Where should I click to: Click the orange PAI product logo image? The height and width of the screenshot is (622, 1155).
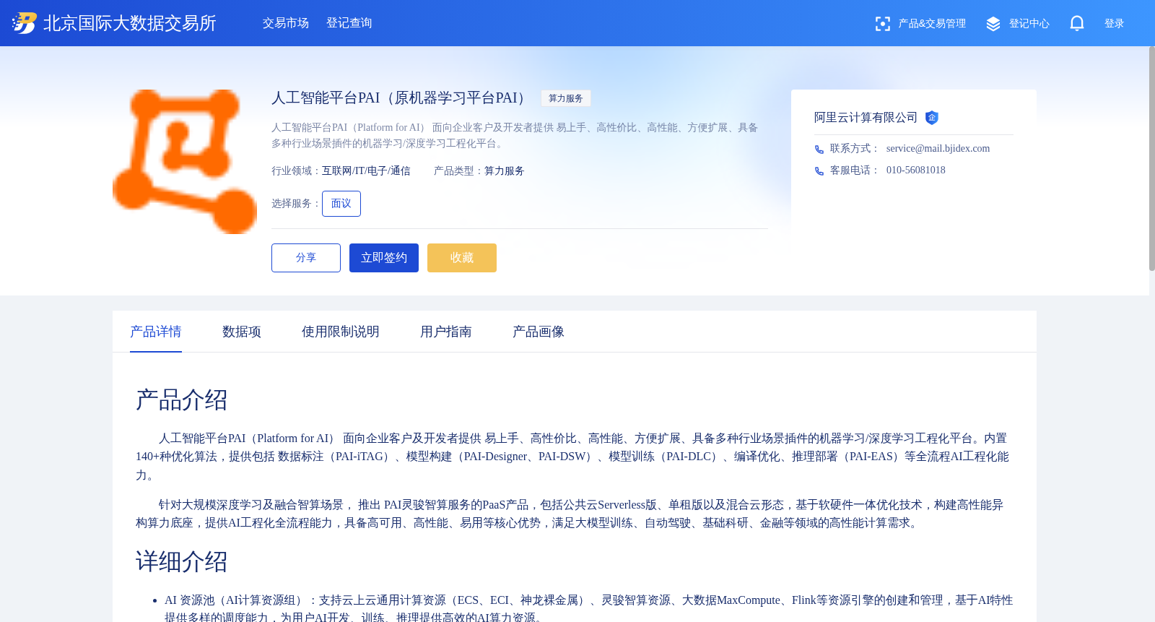185,162
